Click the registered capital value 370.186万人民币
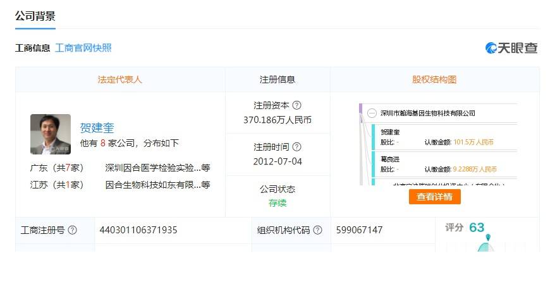This screenshot has width=555, height=290. (x=277, y=120)
